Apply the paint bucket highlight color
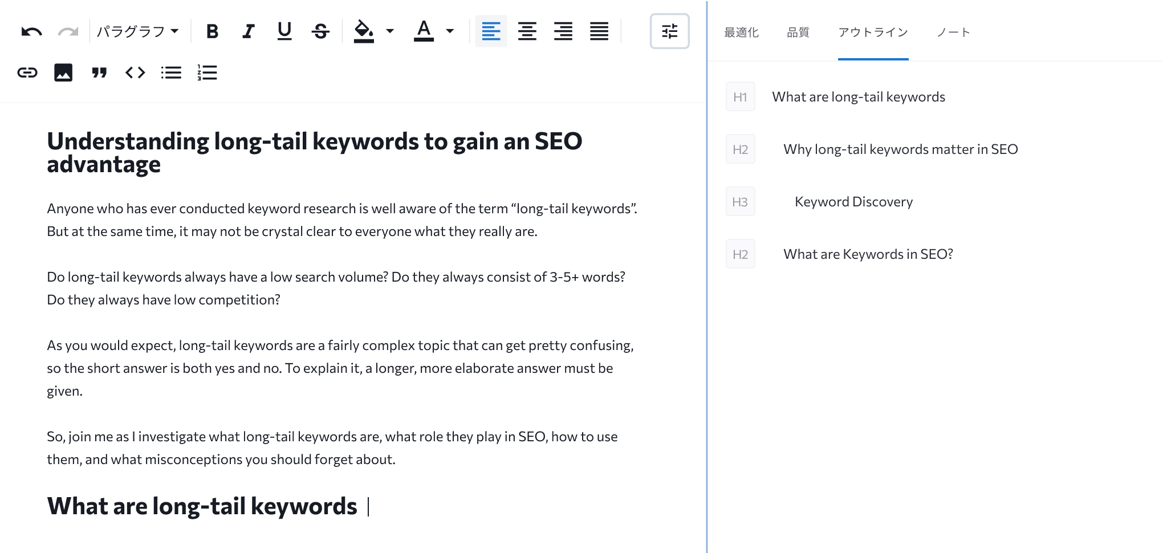This screenshot has height=553, width=1163. [364, 31]
